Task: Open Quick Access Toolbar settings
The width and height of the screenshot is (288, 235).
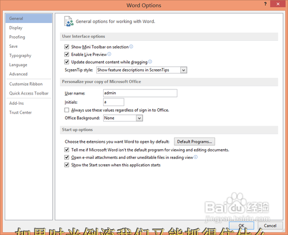Action: 29,93
